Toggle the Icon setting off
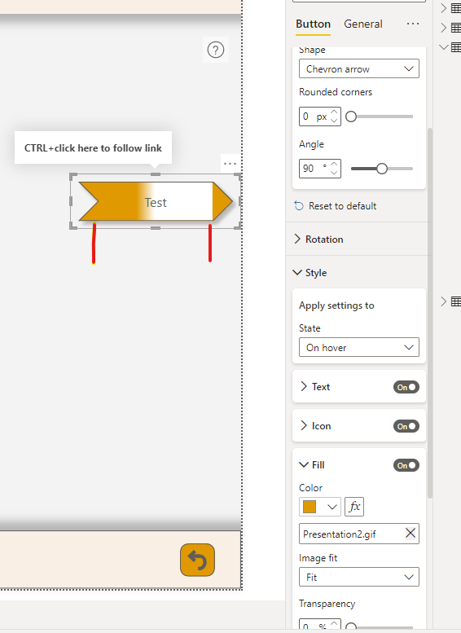Viewport: 461px width, 633px height. click(x=406, y=426)
